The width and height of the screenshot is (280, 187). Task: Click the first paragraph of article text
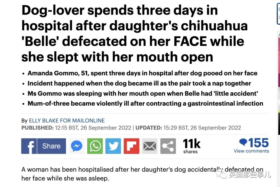pos(142,174)
